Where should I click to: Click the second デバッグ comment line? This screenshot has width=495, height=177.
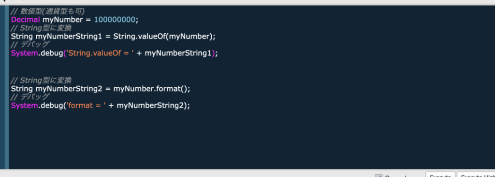coord(30,97)
